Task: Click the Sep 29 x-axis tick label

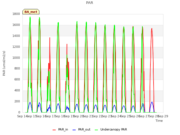Action: 163,116
